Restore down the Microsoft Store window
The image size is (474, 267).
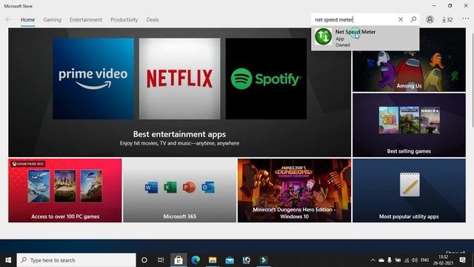(450, 6)
